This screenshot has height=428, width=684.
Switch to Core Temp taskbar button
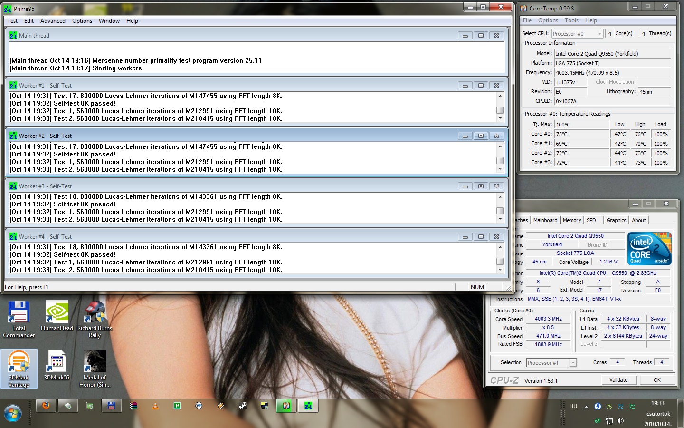(286, 406)
